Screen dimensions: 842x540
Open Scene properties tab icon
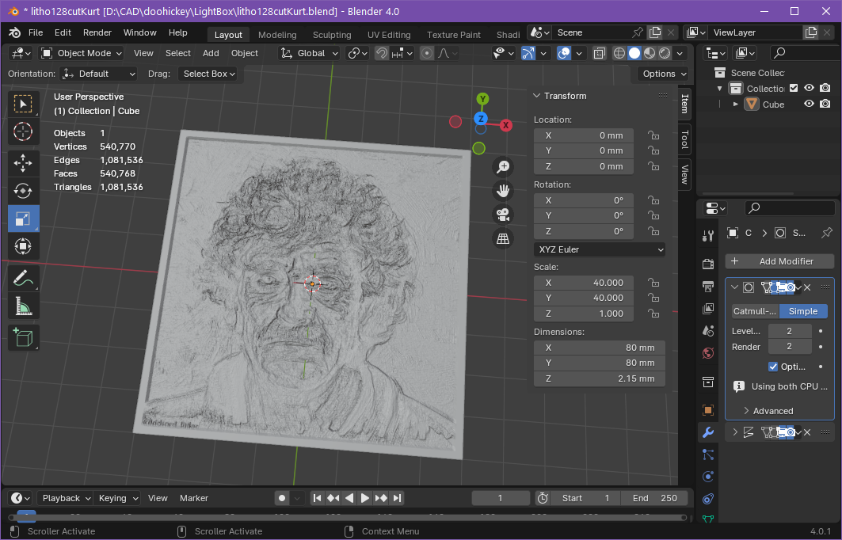point(708,331)
